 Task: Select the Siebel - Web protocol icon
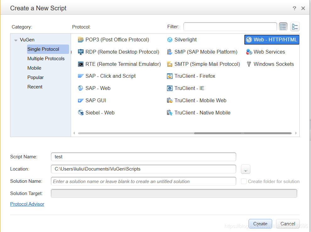coord(80,113)
